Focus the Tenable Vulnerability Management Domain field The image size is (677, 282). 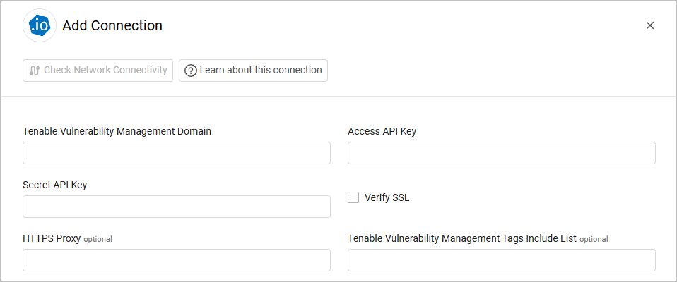click(x=177, y=153)
